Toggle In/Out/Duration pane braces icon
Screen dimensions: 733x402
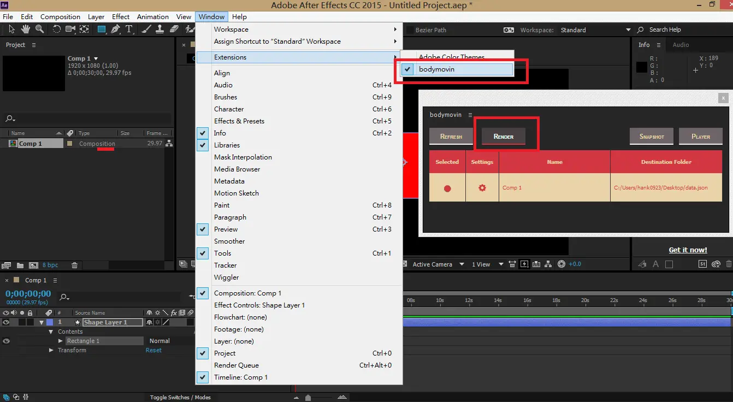pos(26,397)
